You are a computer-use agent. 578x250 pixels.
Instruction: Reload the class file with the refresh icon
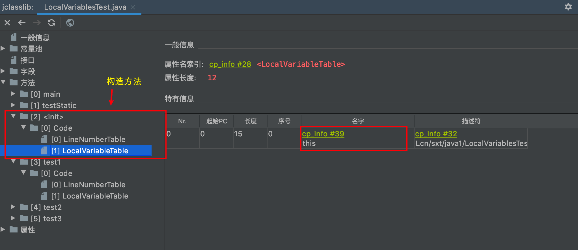coord(51,23)
